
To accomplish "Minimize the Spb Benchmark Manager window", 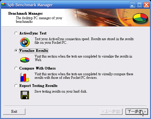I will (x=132, y=4).
